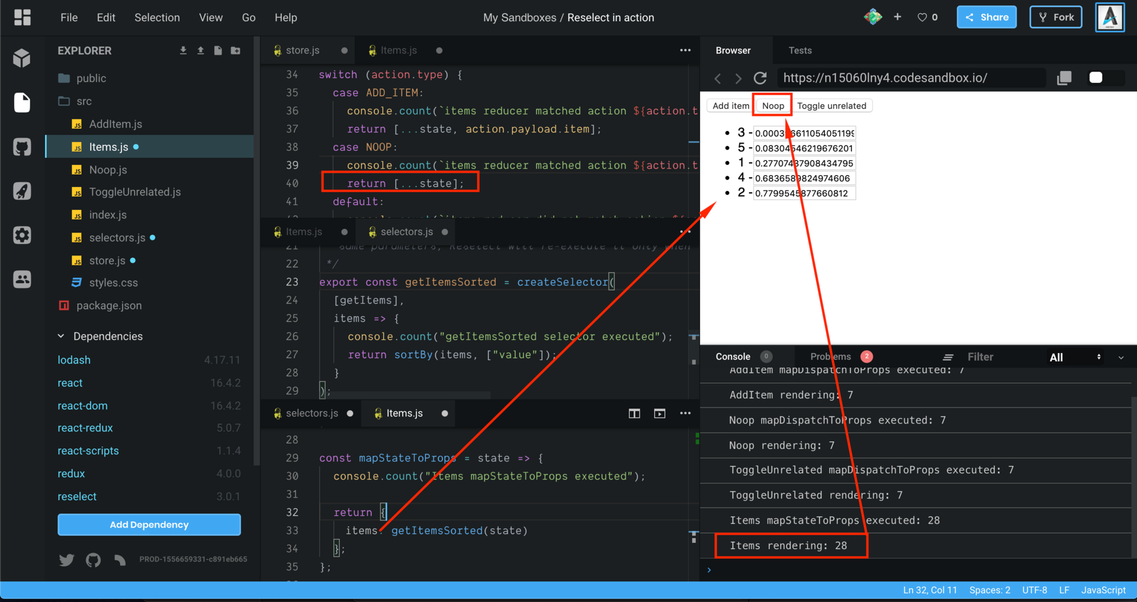Image resolution: width=1137 pixels, height=602 pixels.
Task: Click the Add Dependency button
Action: coord(149,525)
